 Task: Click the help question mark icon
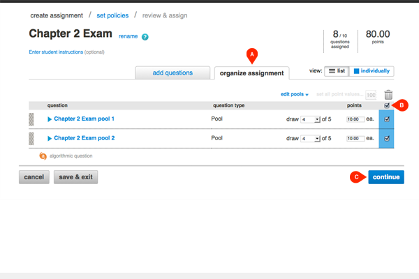tap(145, 36)
